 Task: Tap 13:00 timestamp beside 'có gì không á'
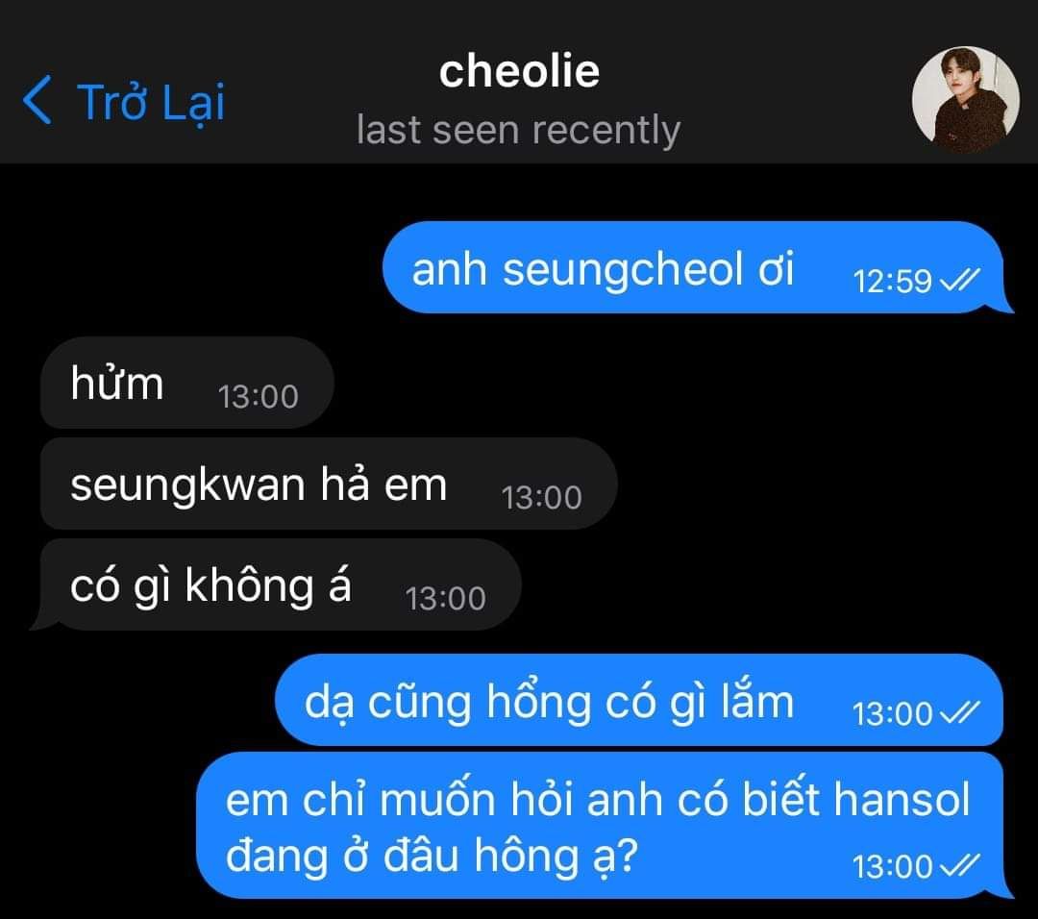446,599
